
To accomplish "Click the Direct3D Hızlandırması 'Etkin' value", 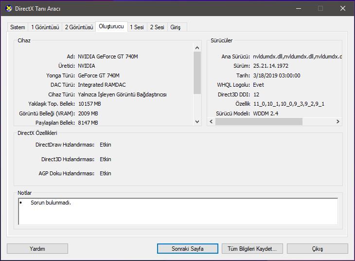I will point(105,159).
